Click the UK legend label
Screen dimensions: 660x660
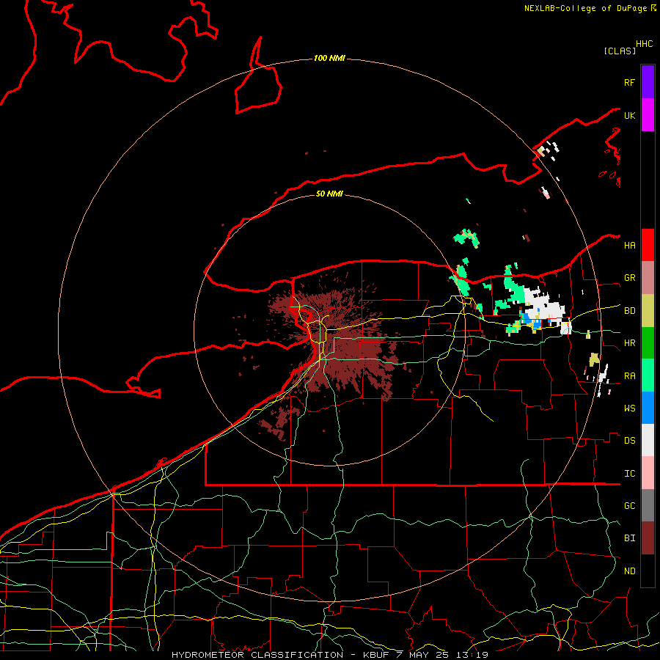[630, 115]
